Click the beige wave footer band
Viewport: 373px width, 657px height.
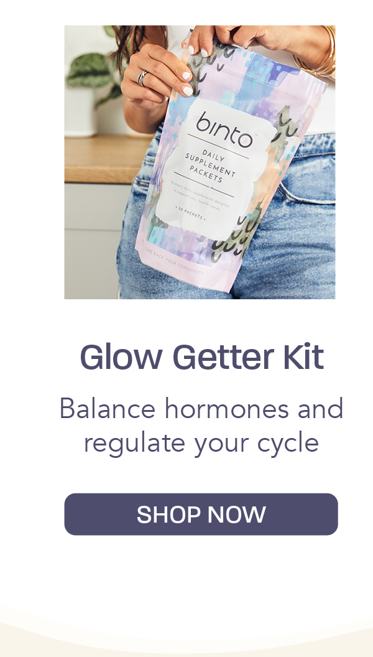(x=186, y=637)
